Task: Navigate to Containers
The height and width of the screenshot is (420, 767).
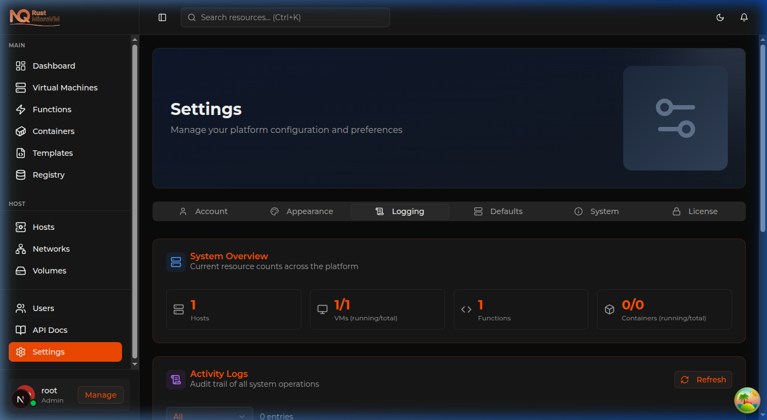Action: point(53,131)
